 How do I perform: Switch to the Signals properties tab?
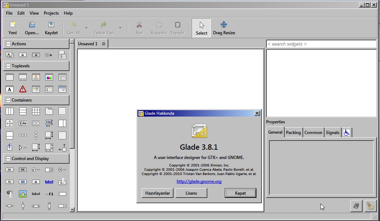pyautogui.click(x=333, y=133)
